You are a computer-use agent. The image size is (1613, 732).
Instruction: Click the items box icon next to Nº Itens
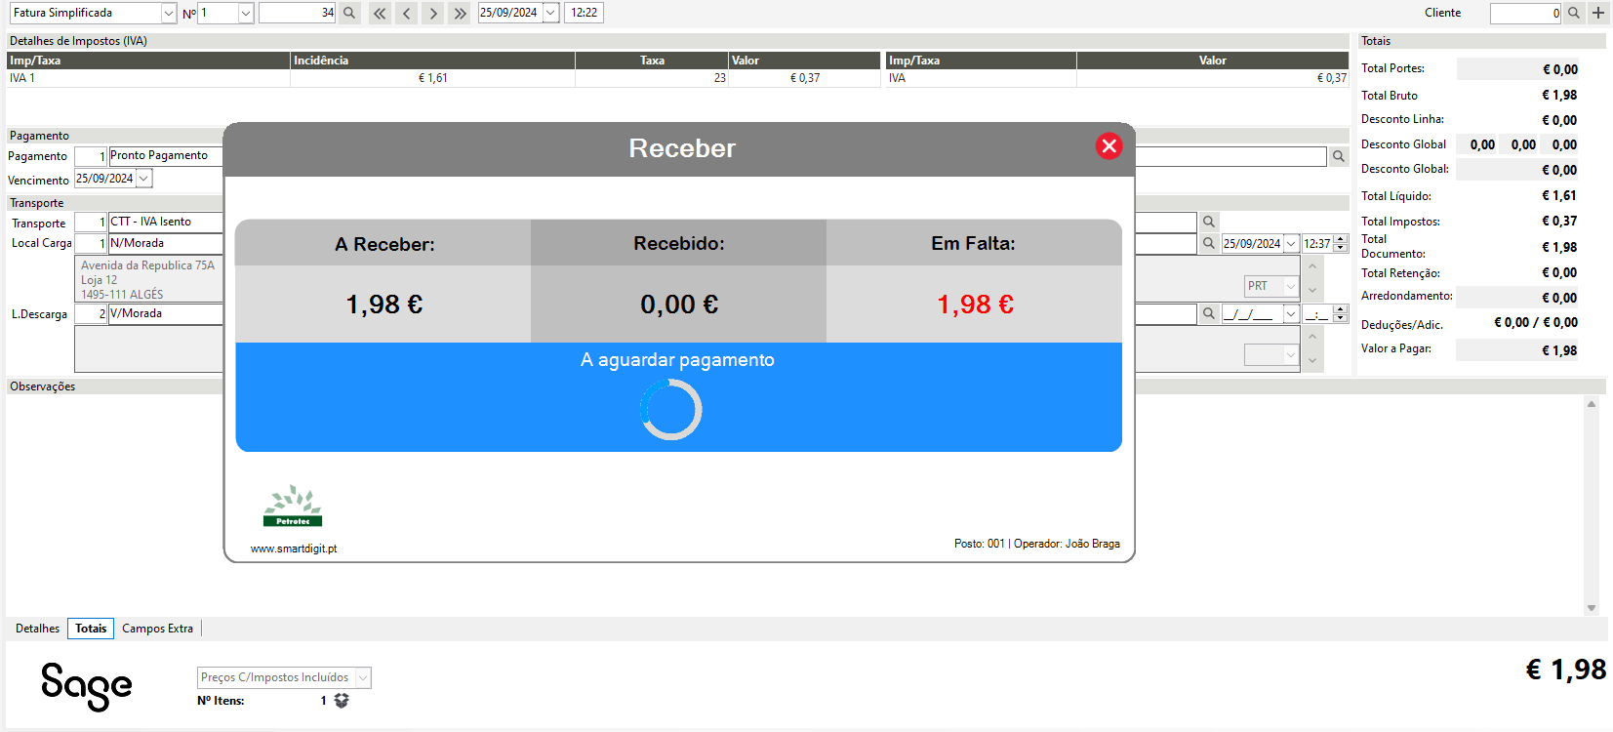click(x=342, y=701)
